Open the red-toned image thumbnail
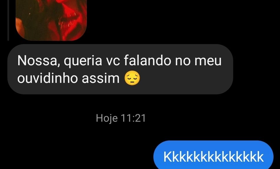Image resolution: width=280 pixels, height=169 pixels. pos(51,20)
